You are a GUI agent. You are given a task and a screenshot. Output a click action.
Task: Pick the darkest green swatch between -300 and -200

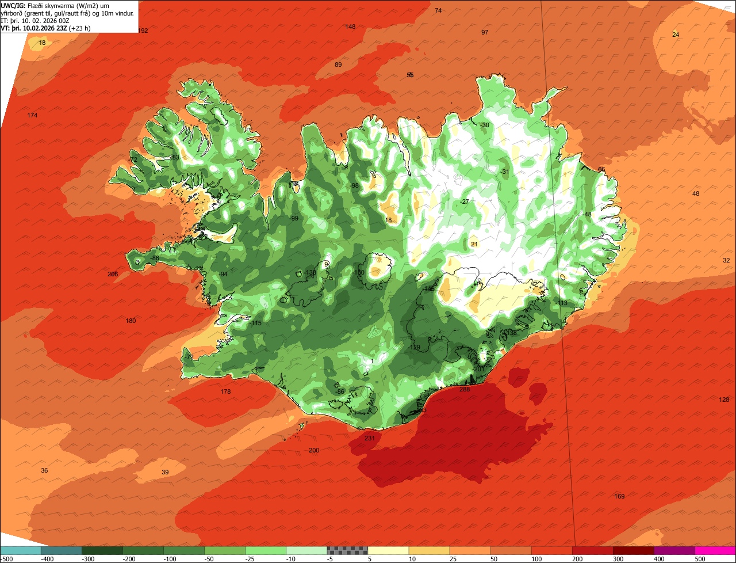[x=102, y=550]
